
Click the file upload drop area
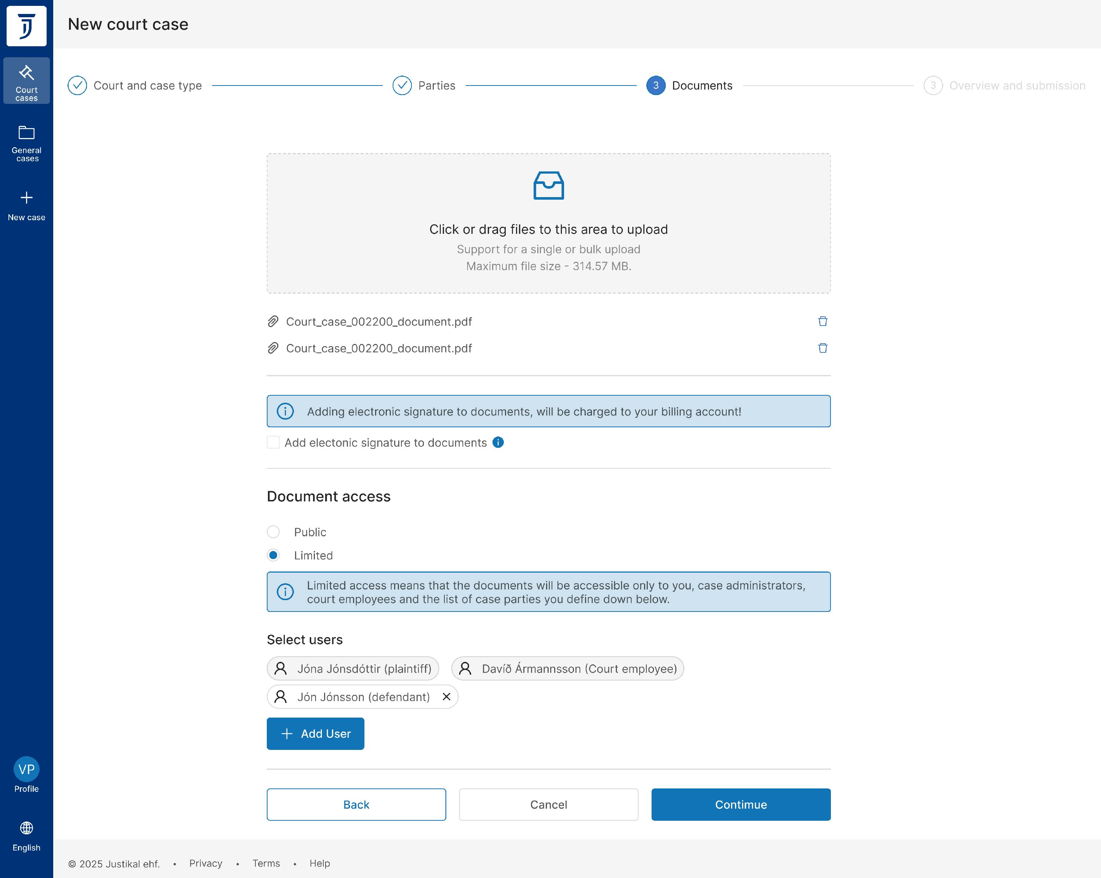548,223
